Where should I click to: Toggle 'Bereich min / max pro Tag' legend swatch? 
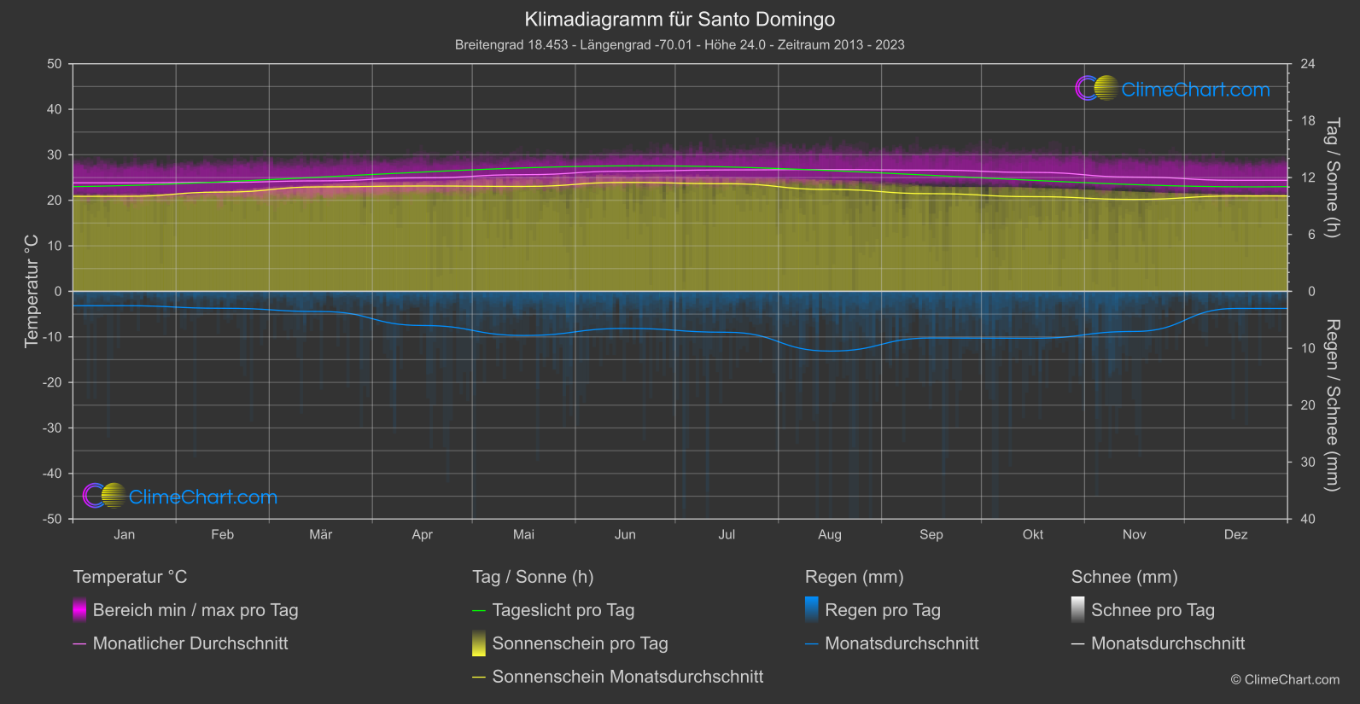click(79, 610)
